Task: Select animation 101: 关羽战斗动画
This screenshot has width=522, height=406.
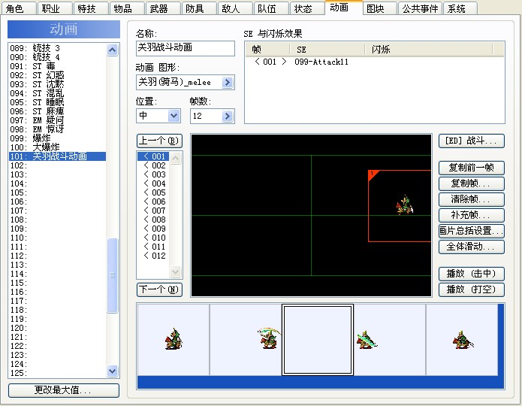Action: (x=57, y=156)
